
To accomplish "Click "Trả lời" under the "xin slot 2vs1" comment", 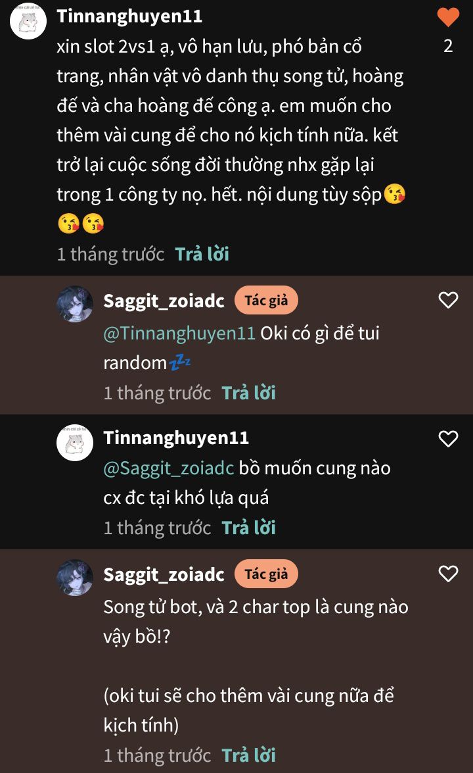I will tap(202, 255).
